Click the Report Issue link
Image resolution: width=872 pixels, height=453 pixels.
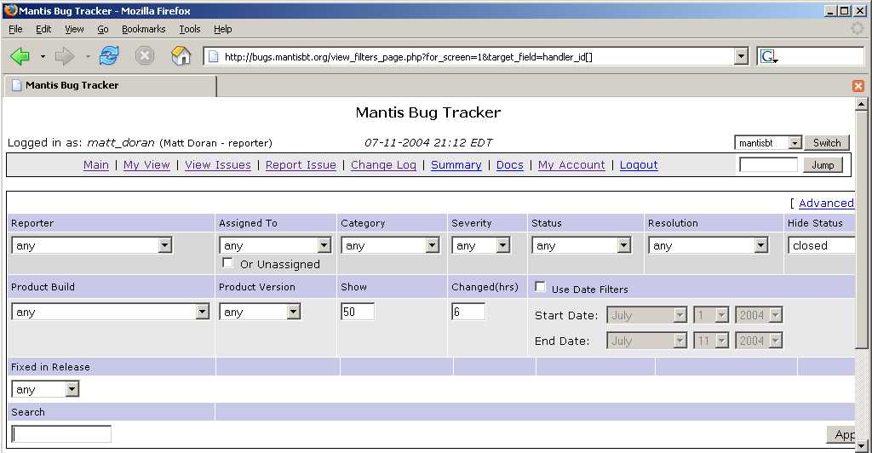(301, 165)
